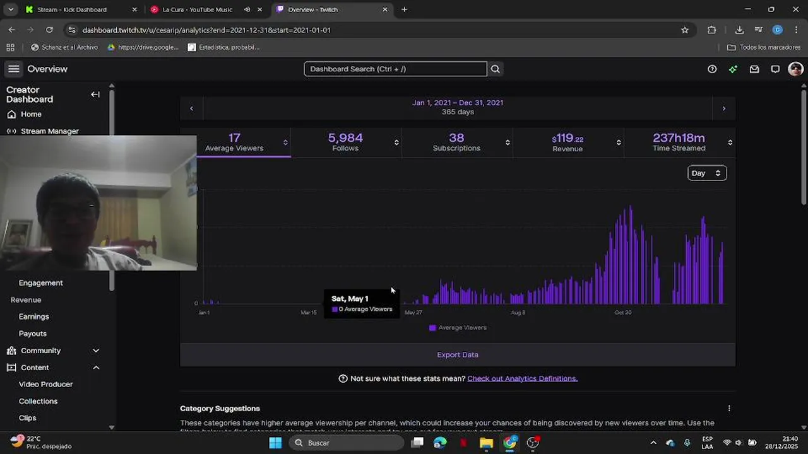Image resolution: width=808 pixels, height=454 pixels.
Task: Open browser extensions puzzle icon
Action: pyautogui.click(x=712, y=30)
